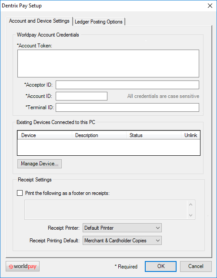This screenshot has width=217, height=278.
Task: Confirm settings with the OK button
Action: click(160, 266)
